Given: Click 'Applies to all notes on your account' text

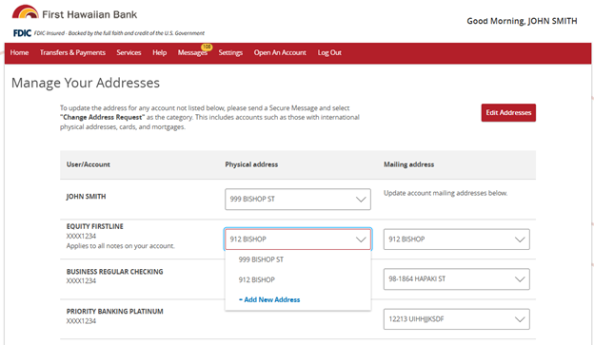Looking at the screenshot, I should pyautogui.click(x=121, y=246).
